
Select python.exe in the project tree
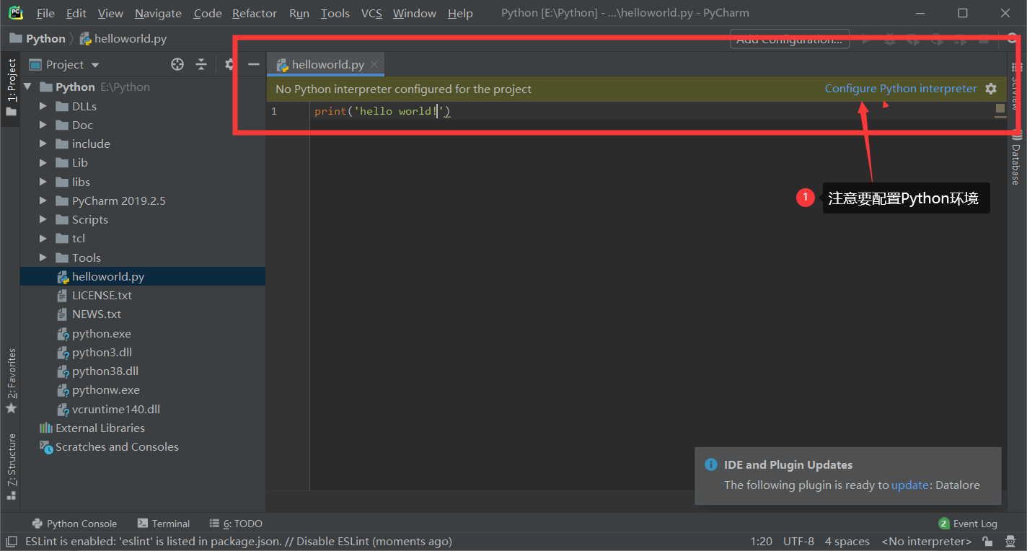tap(101, 333)
